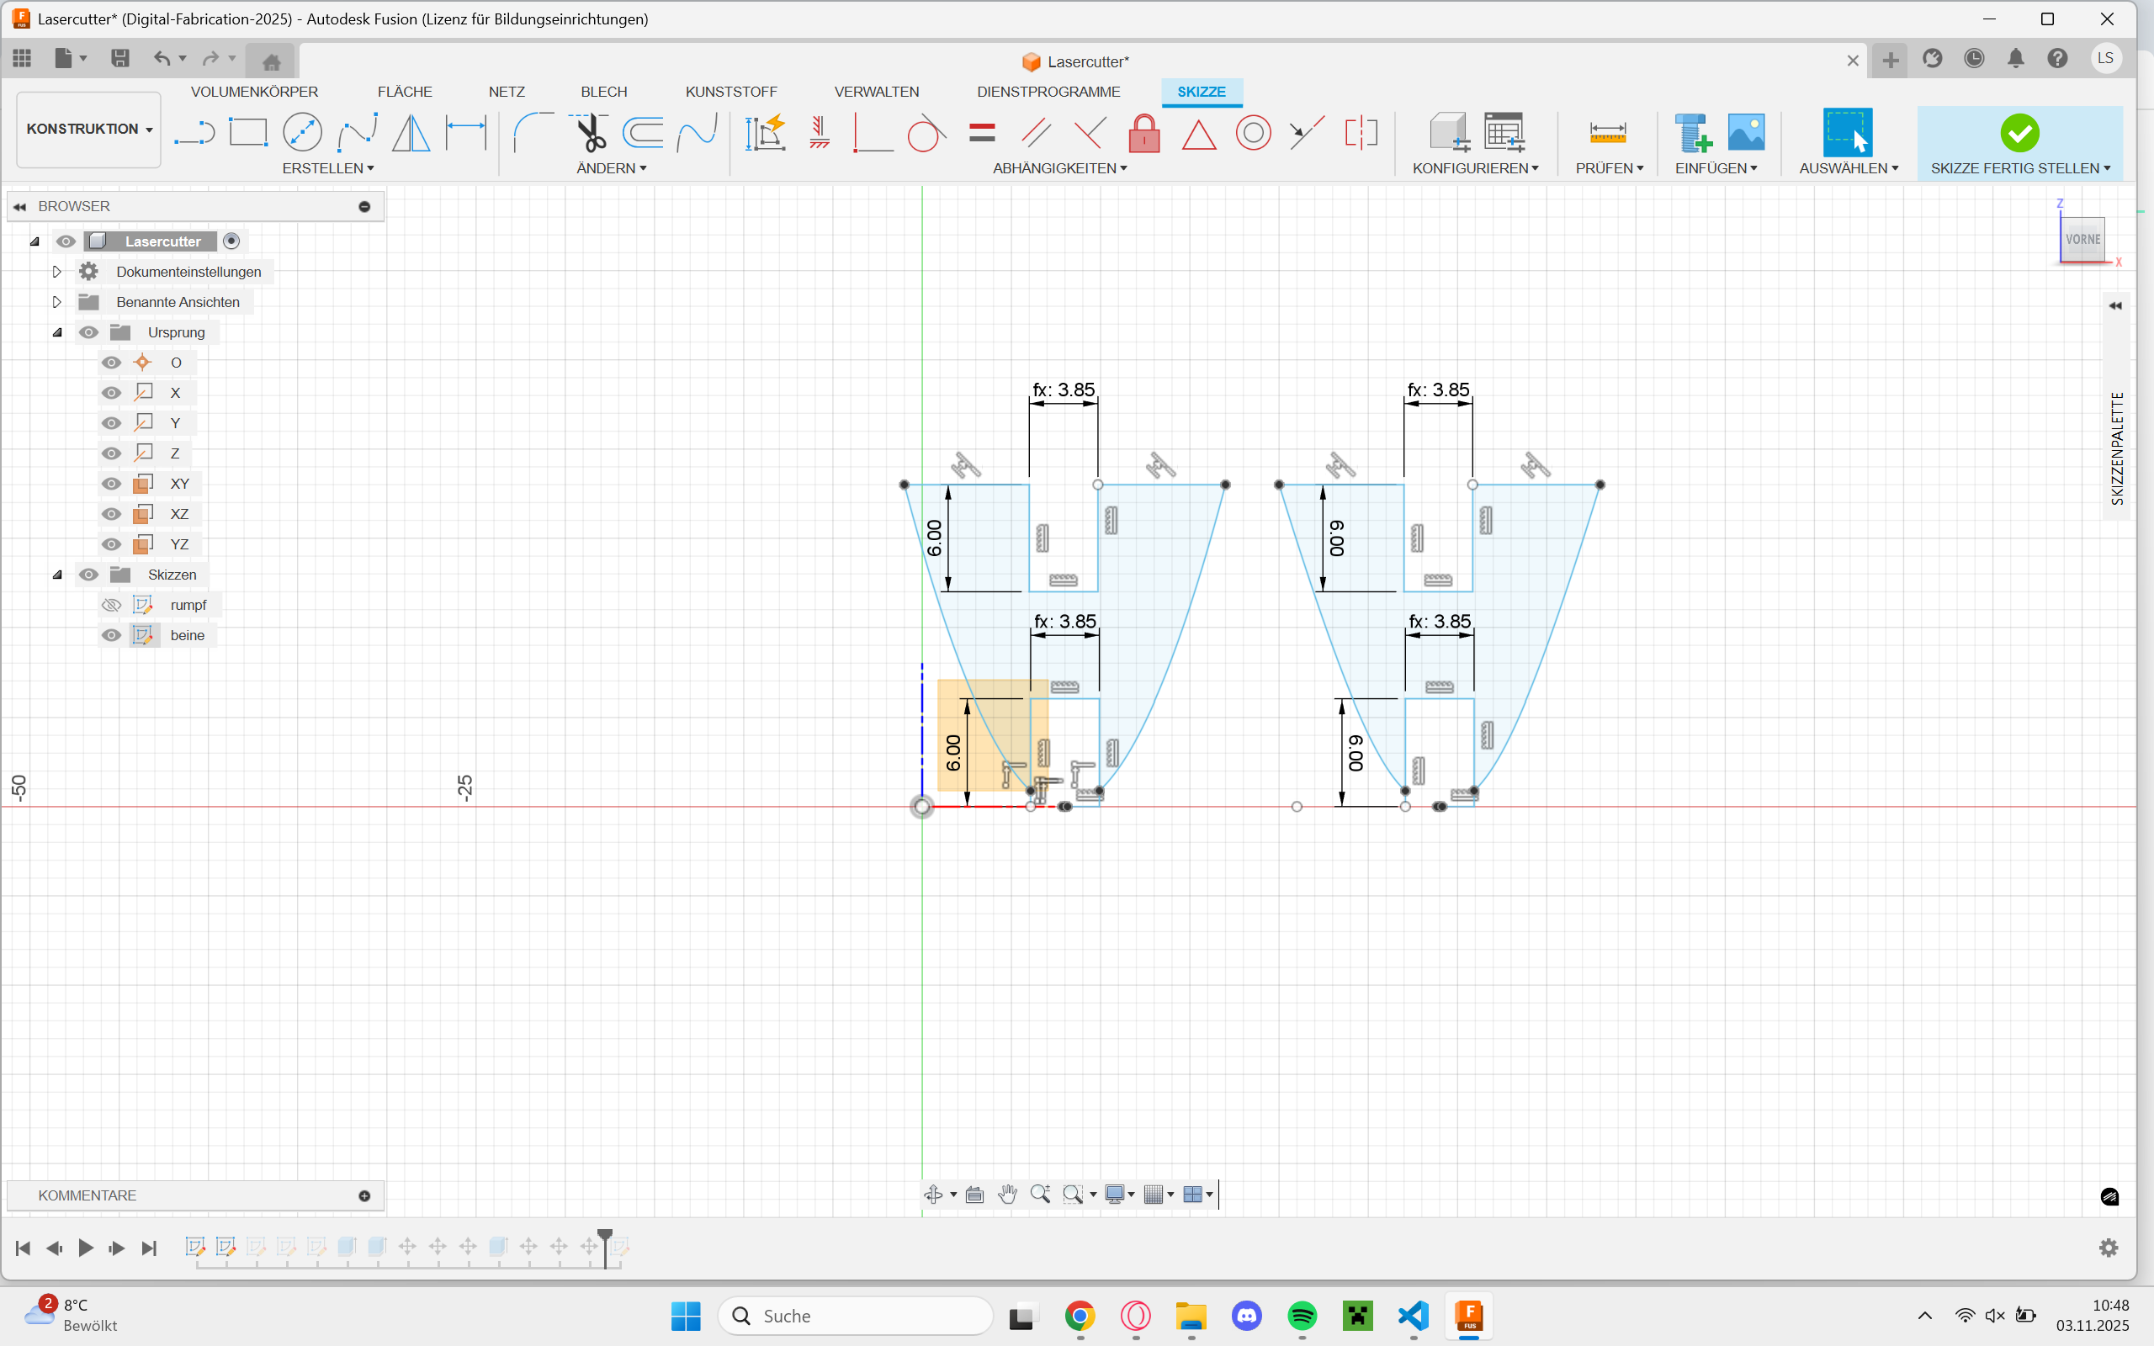Select the Fillet tool
The height and width of the screenshot is (1346, 2154).
(x=533, y=133)
